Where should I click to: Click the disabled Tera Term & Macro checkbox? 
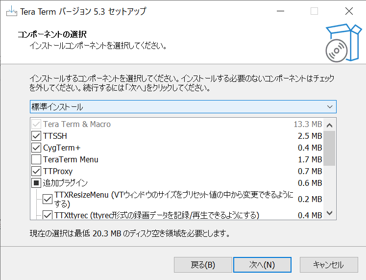pyautogui.click(x=36, y=124)
